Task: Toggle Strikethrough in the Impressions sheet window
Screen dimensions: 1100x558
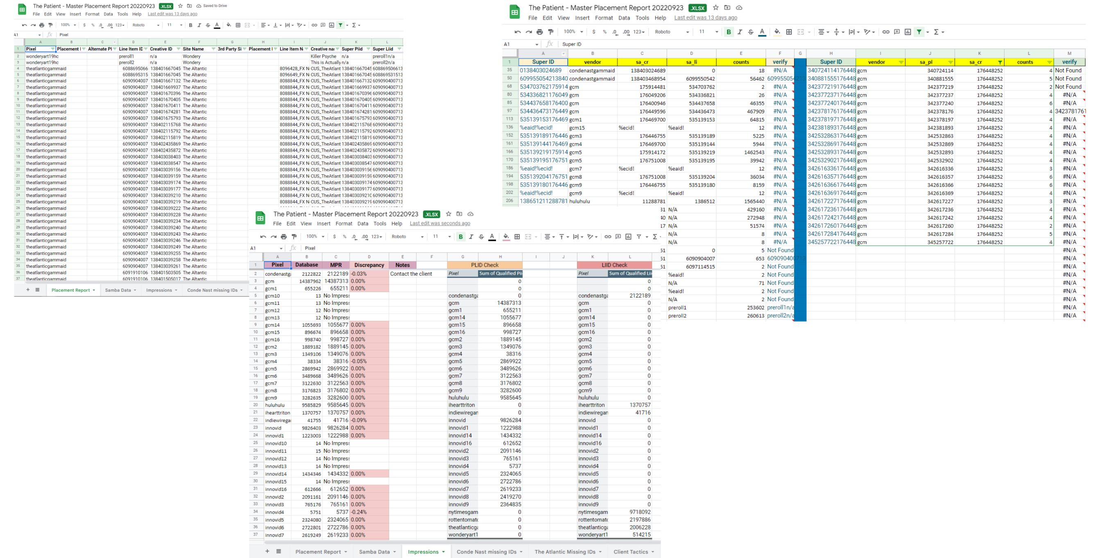Action: 481,237
